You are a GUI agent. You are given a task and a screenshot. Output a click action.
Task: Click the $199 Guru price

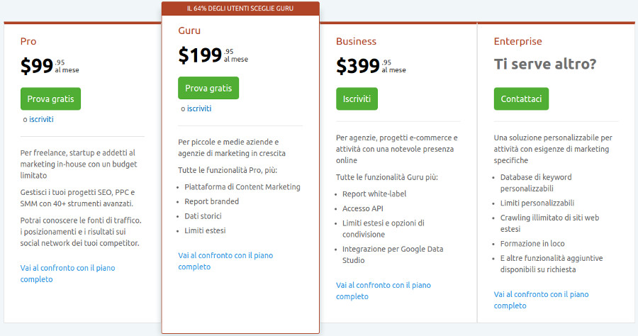[200, 55]
